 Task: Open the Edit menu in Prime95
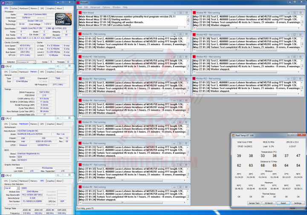tap(86, 7)
